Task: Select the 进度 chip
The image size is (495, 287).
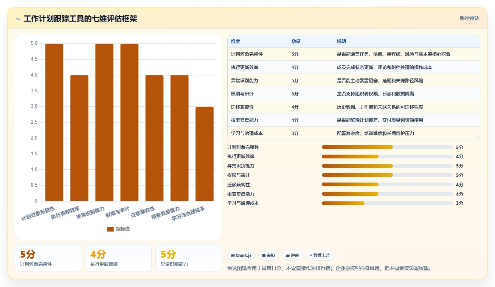Action: pos(292,255)
